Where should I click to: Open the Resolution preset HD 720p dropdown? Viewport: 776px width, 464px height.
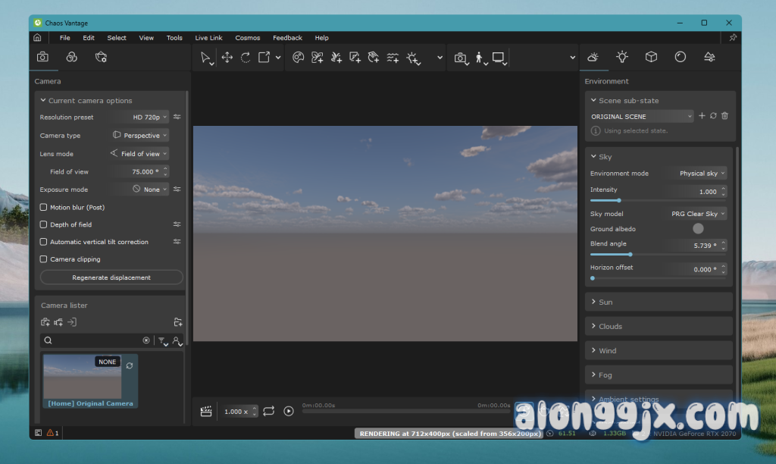point(150,118)
